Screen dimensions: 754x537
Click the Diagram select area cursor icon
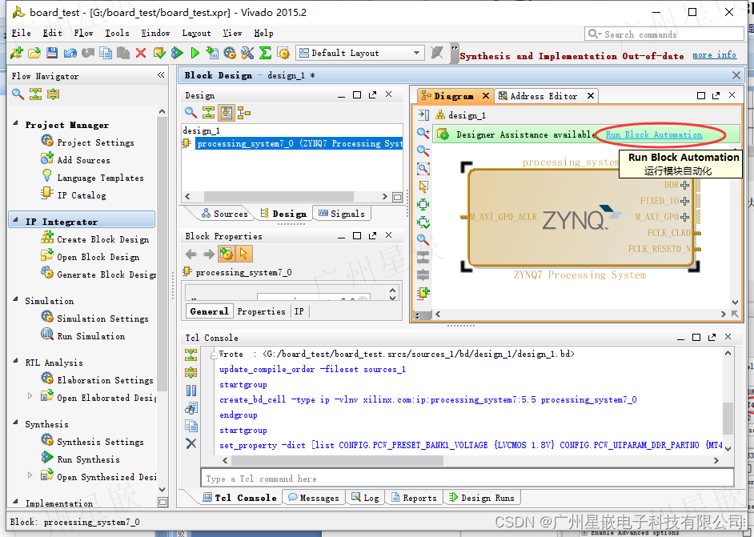pos(423,186)
